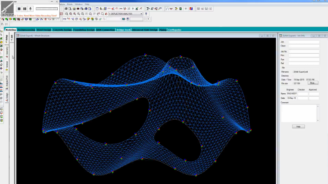328x184 pixels.
Task: Open the Steel Design tab
Action: (44, 30)
